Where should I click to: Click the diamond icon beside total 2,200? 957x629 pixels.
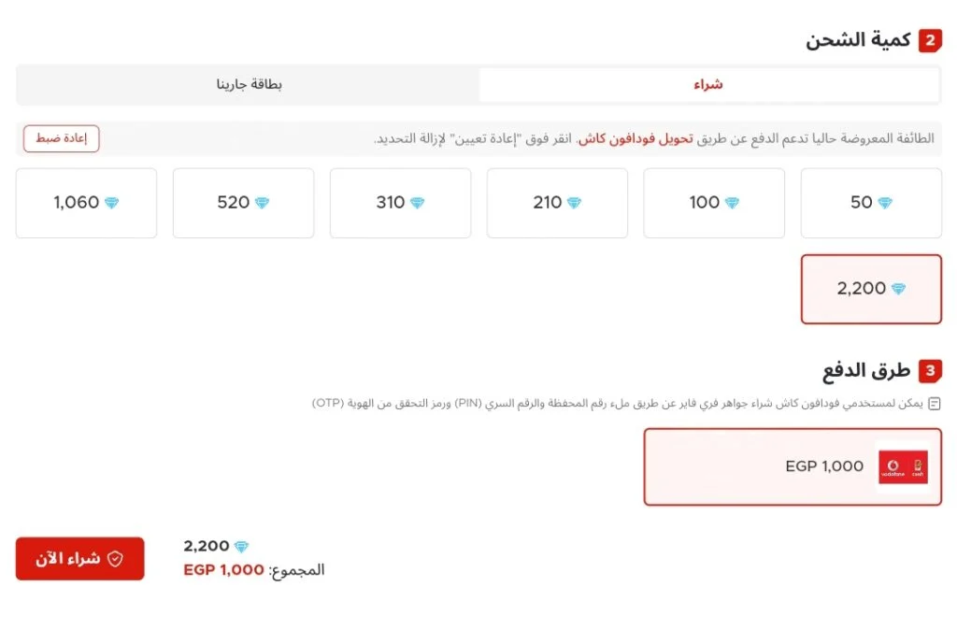242,547
